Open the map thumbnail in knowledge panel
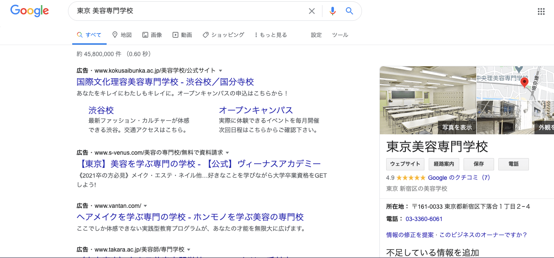Screen dimensions: 554x258 (515, 83)
